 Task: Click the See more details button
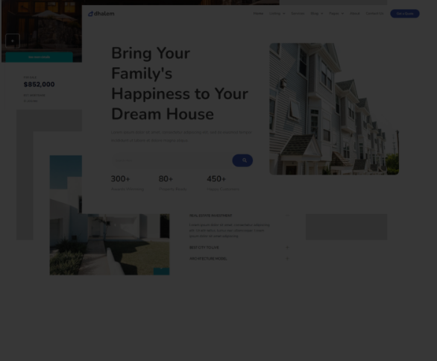[39, 57]
